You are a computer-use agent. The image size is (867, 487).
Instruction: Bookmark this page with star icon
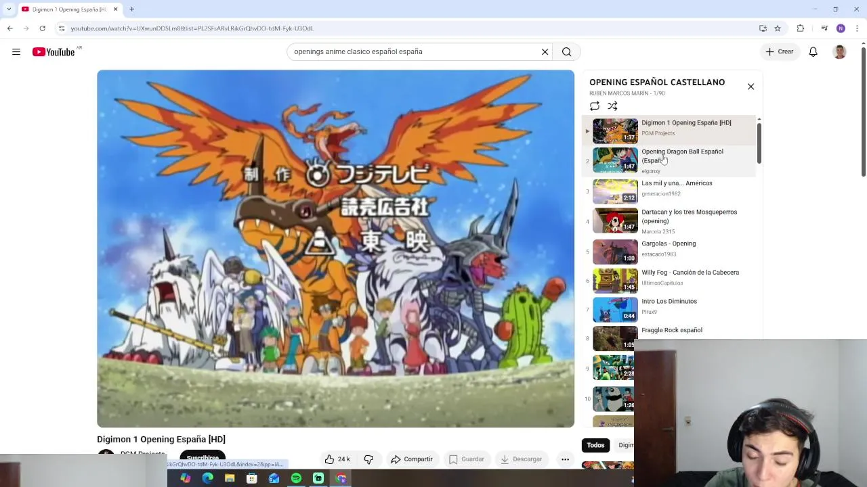[x=778, y=28]
